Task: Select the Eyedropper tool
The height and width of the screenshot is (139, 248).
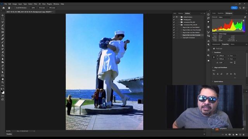Action: click(3, 35)
